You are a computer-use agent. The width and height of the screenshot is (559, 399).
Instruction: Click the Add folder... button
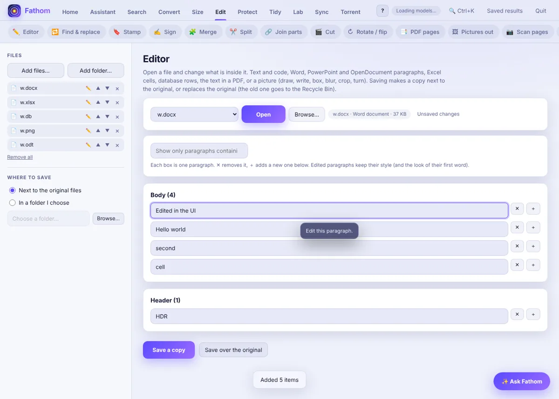95,70
